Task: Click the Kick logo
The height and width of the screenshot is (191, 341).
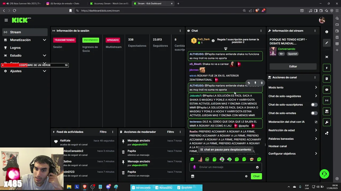Action: (21, 20)
